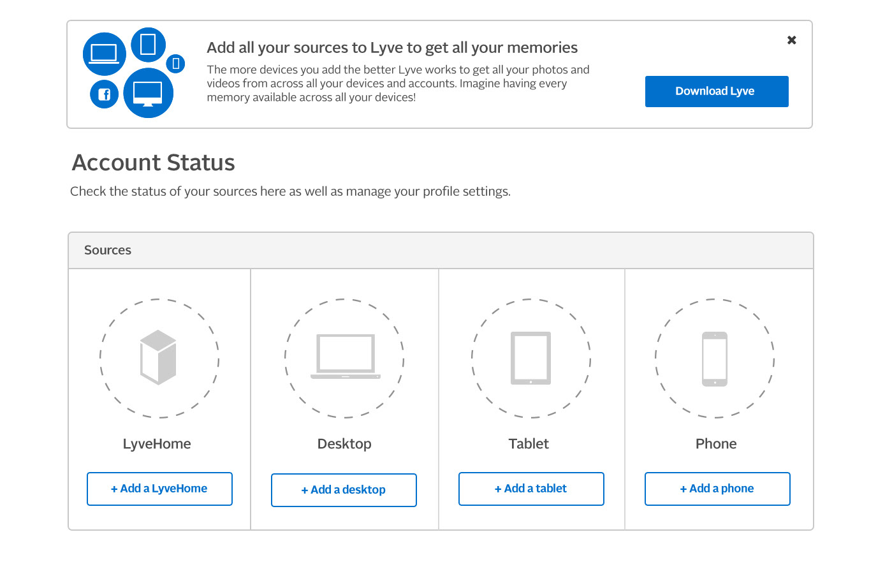This screenshot has height=576, width=892.
Task: Click the small blue phone circle icon
Action: [x=175, y=64]
